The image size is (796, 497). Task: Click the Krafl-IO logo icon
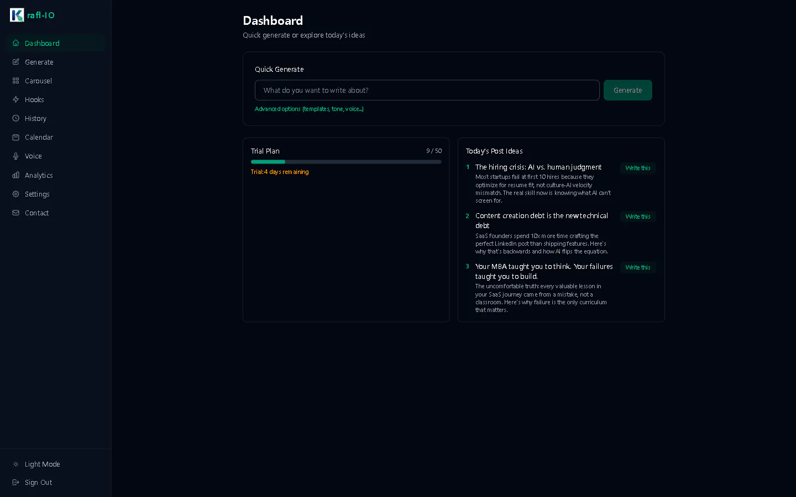tap(17, 15)
